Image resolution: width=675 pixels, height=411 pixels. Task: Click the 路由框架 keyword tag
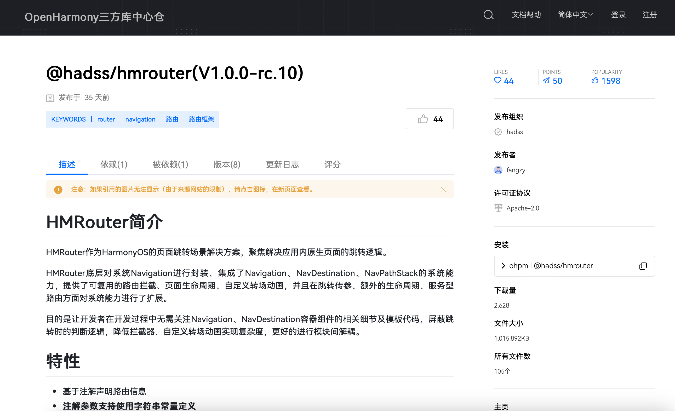[201, 119]
